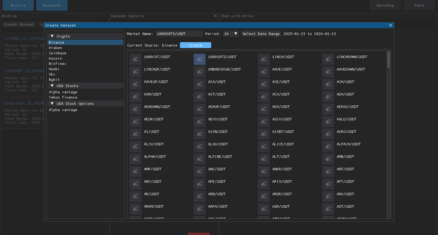Pick the ADA/USDT market icon
This screenshot has width=438, height=235.
coord(328,97)
